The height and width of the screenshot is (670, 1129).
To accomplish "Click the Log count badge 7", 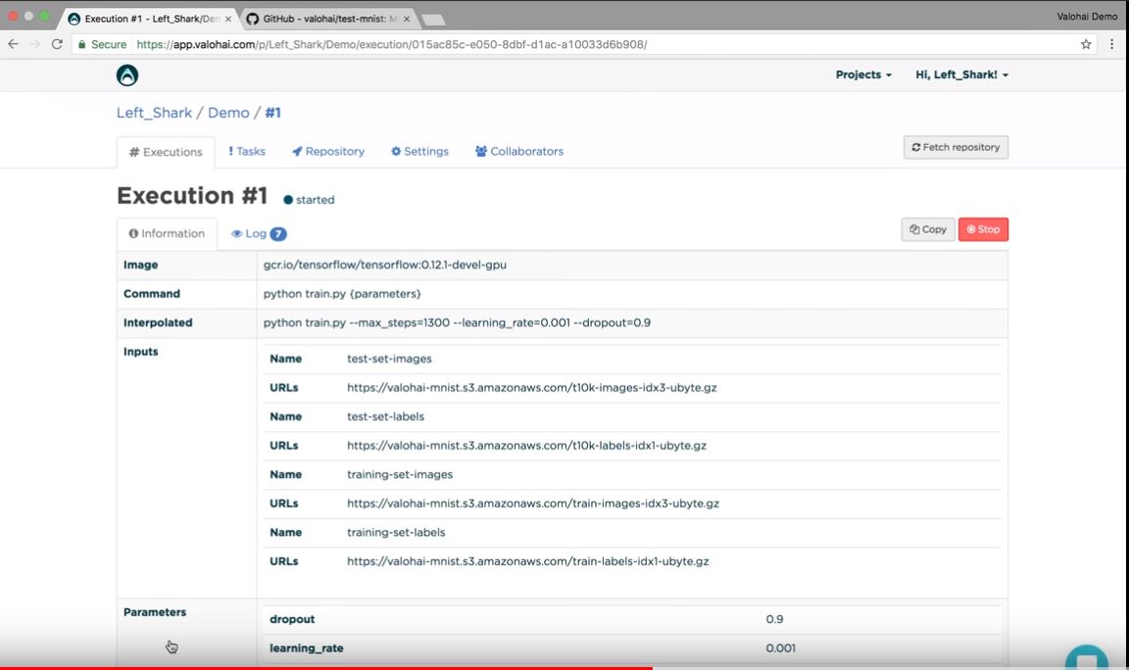I will click(x=278, y=234).
